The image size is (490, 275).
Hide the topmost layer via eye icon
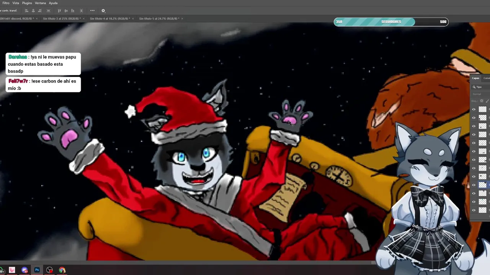474,109
